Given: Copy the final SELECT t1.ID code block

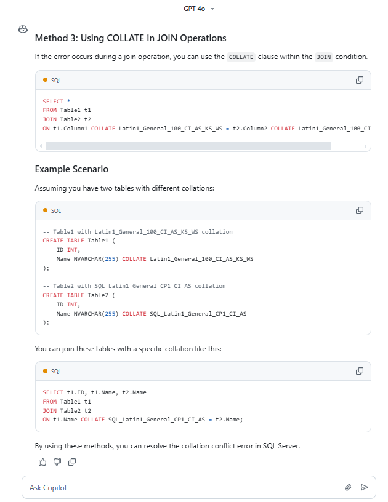Looking at the screenshot, I should tap(360, 371).
